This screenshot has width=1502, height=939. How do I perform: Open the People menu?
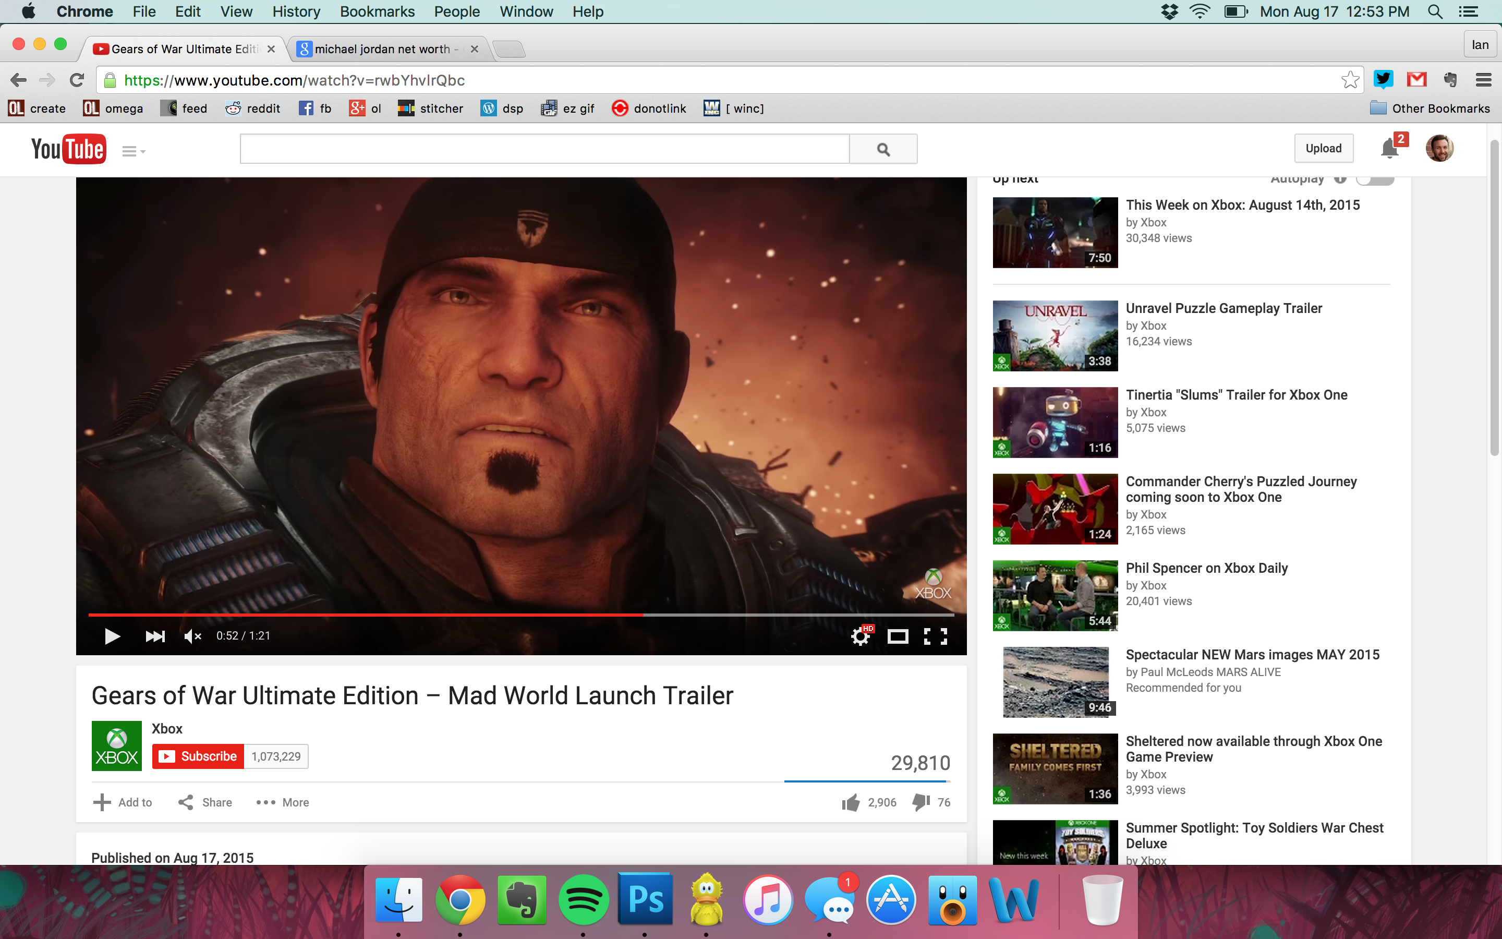coord(457,12)
